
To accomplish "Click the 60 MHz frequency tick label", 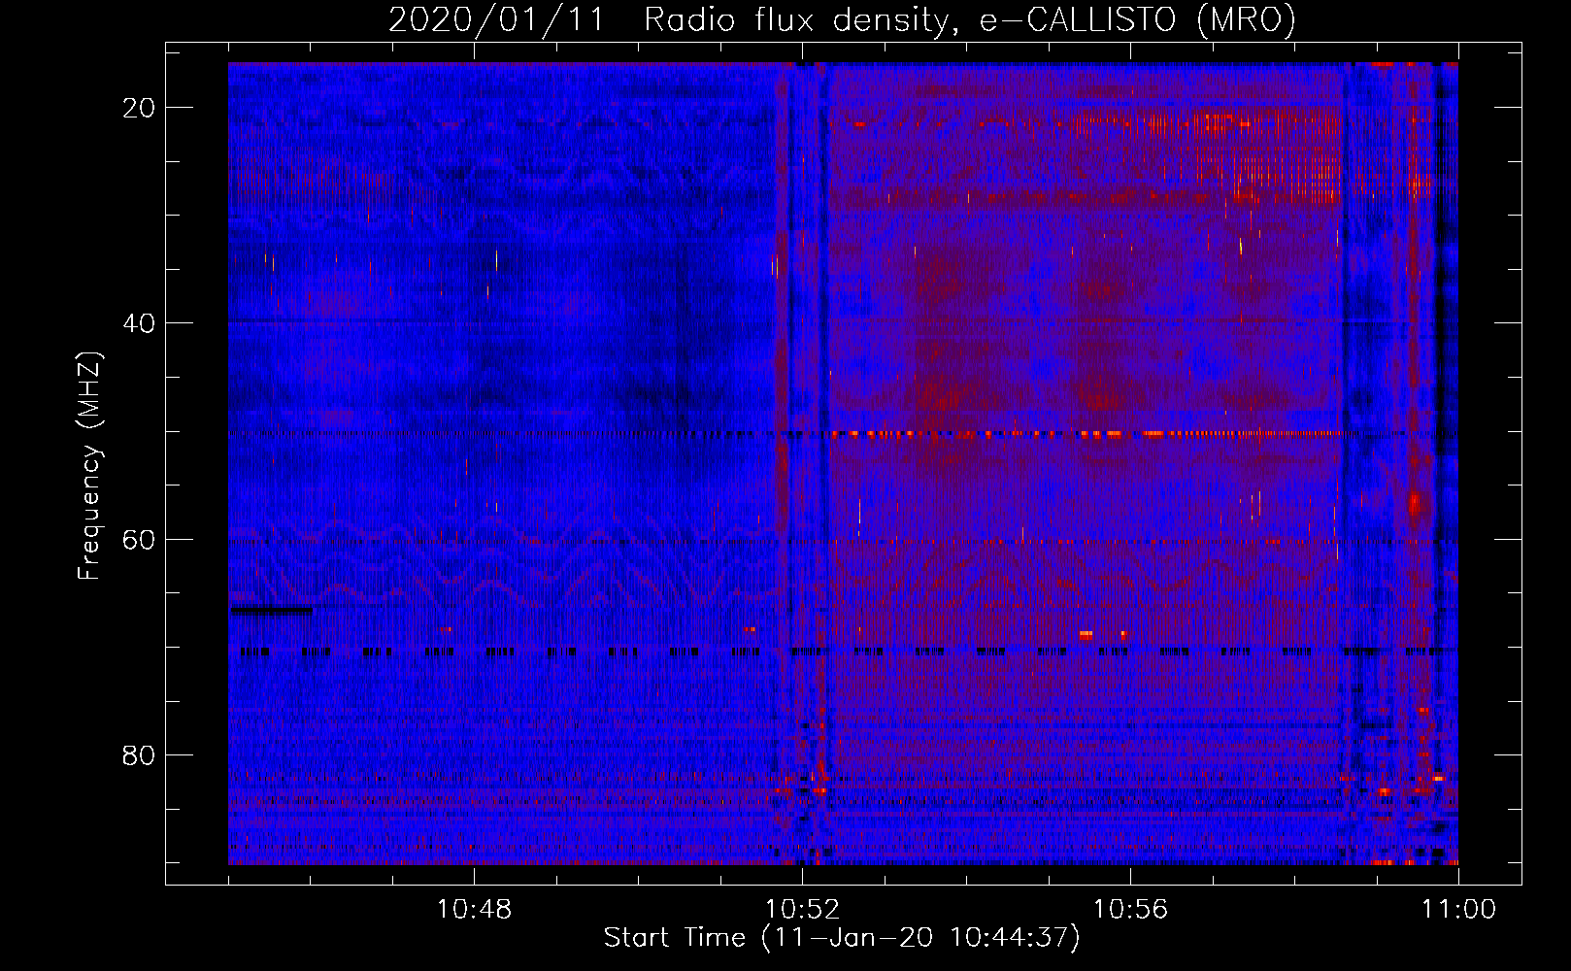I will [139, 539].
